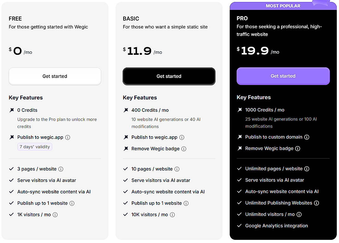Open info tooltip for Publish to wegic.app on Basic
The image size is (339, 243).
pos(182,137)
